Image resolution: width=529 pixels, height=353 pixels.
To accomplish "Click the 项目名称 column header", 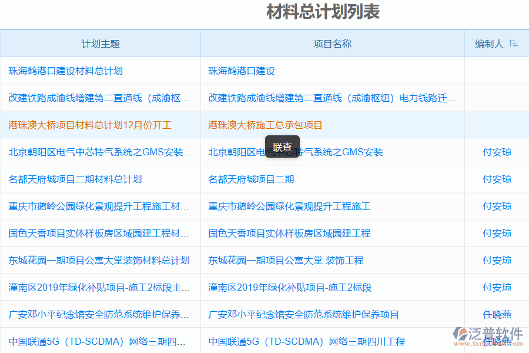I will click(332, 43).
